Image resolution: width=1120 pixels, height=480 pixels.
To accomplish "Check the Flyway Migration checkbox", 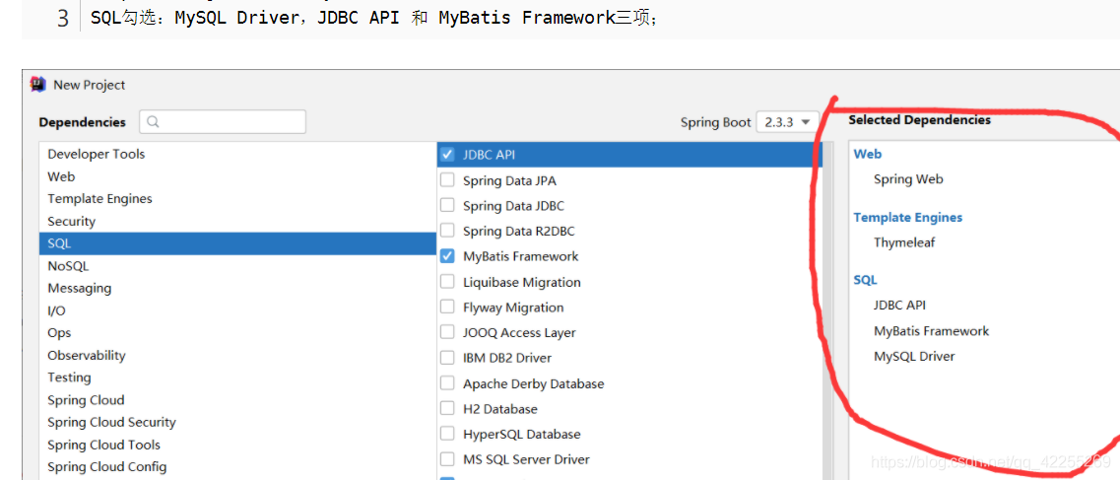I will pos(447,308).
